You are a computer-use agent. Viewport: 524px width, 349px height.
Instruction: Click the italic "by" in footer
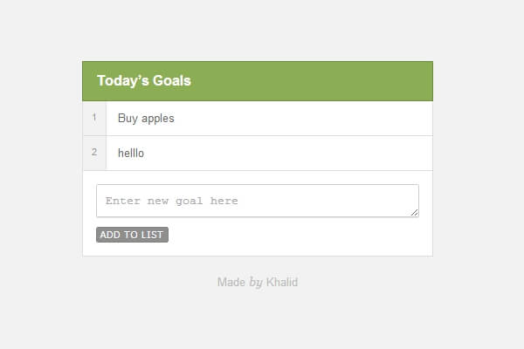coord(256,282)
